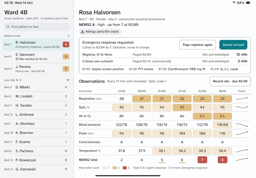
Task: Click the Registrar, Dr N. Reiss row
Action: click(165, 54)
